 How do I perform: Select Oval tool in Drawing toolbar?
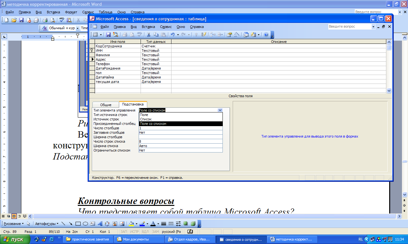click(85, 224)
